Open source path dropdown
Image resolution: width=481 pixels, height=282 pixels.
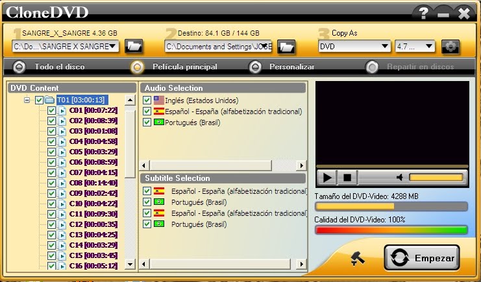click(x=112, y=46)
